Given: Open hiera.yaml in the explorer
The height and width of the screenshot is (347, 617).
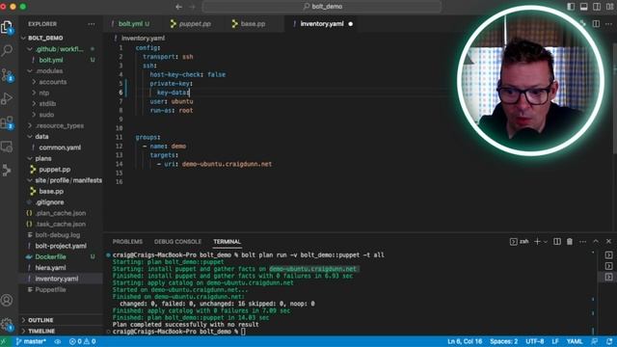Looking at the screenshot, I should [x=50, y=268].
